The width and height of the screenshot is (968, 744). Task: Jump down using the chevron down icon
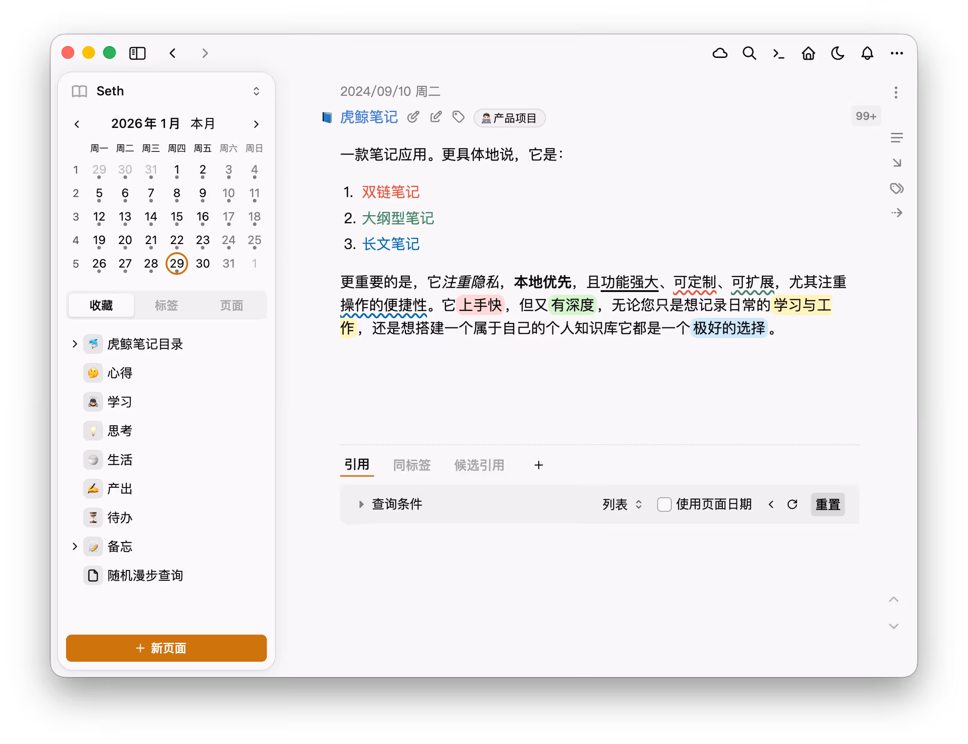[x=893, y=626]
